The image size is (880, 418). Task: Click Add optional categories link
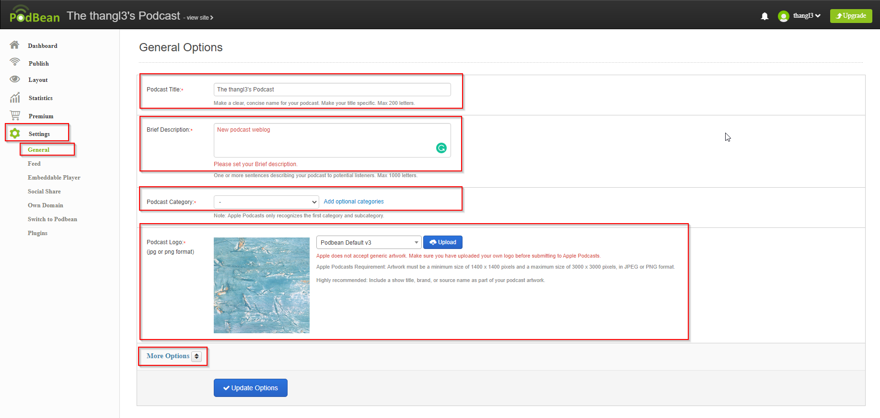tap(354, 202)
